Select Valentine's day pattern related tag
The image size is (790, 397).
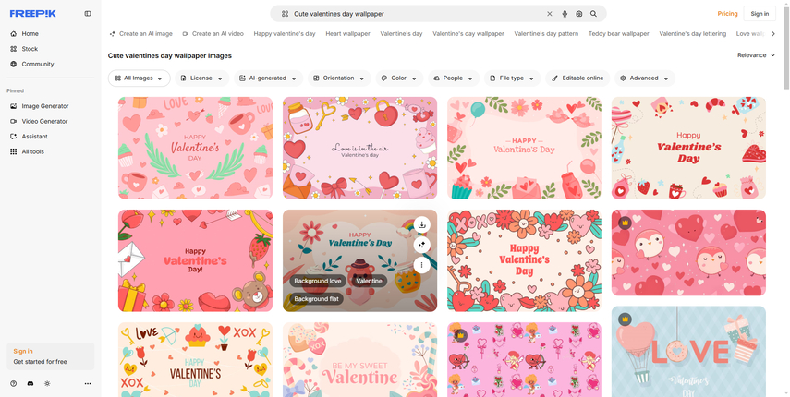pyautogui.click(x=546, y=34)
